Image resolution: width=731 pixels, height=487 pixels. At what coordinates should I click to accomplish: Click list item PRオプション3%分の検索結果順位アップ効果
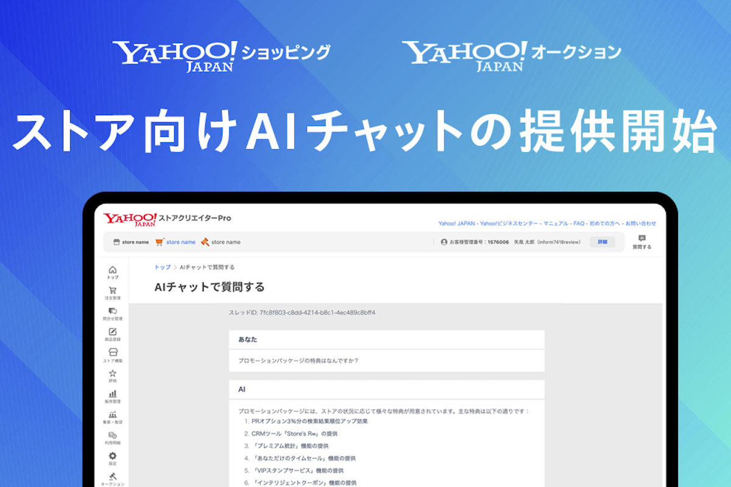point(309,421)
